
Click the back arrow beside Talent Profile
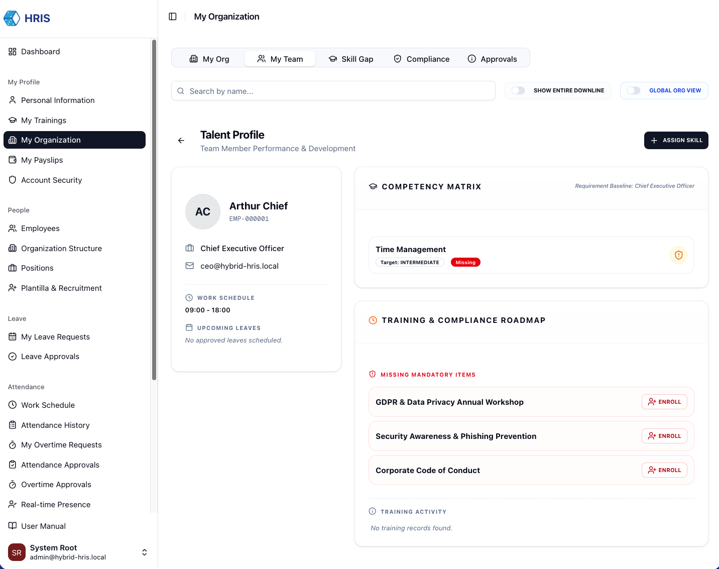point(181,141)
